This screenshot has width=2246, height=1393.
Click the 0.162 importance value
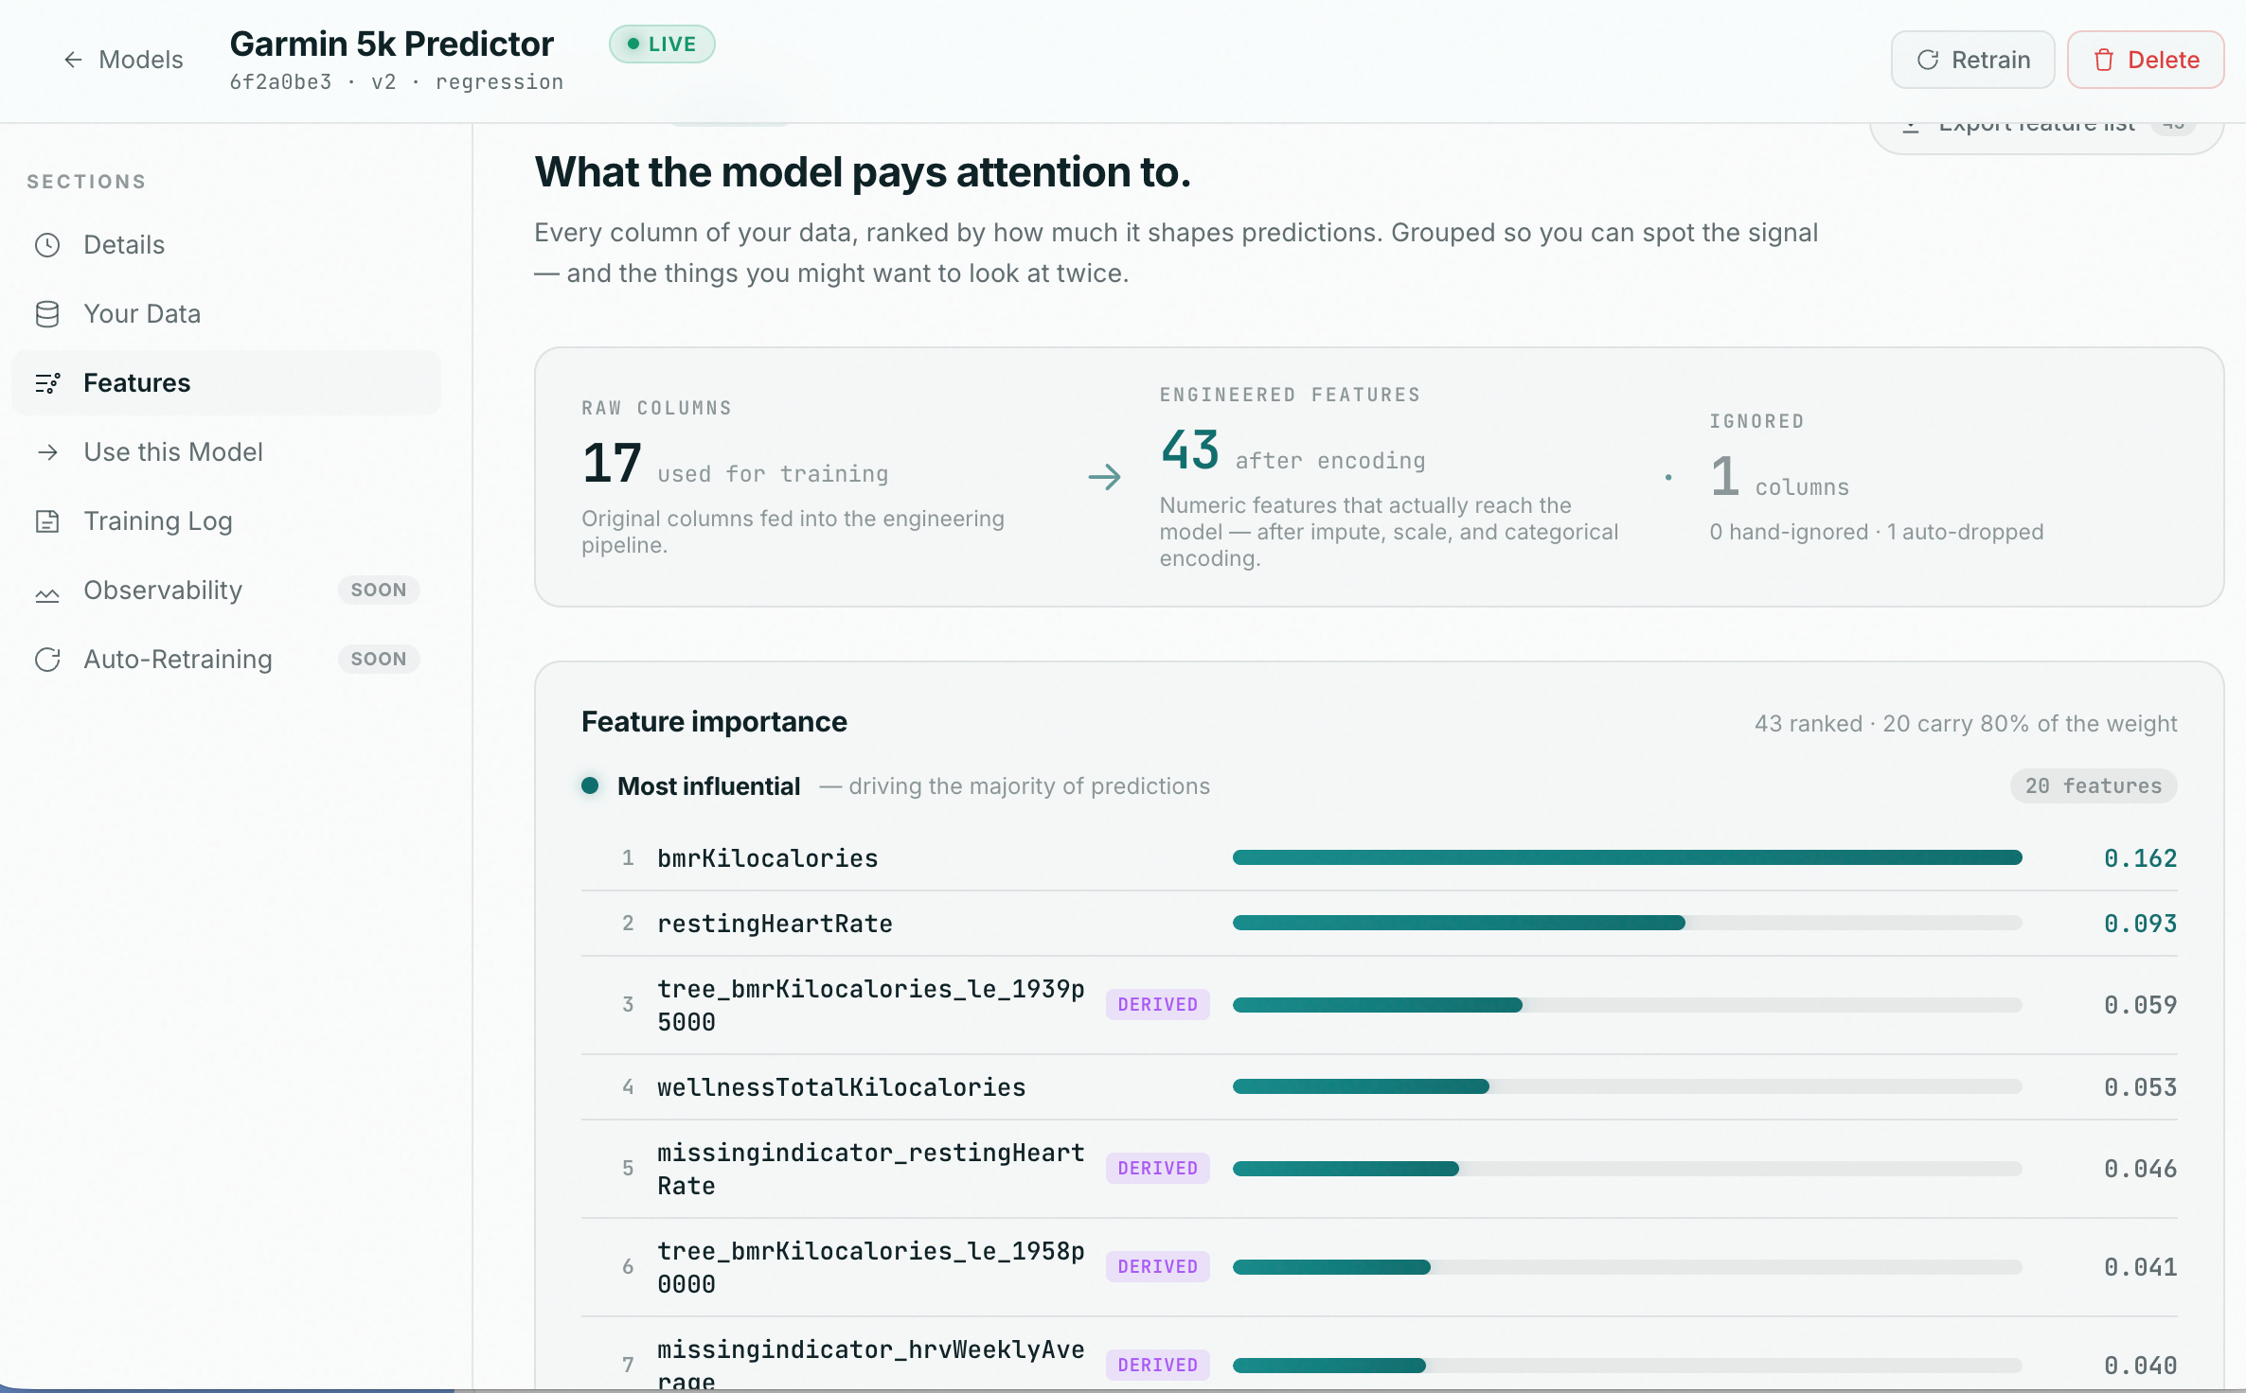(2140, 857)
